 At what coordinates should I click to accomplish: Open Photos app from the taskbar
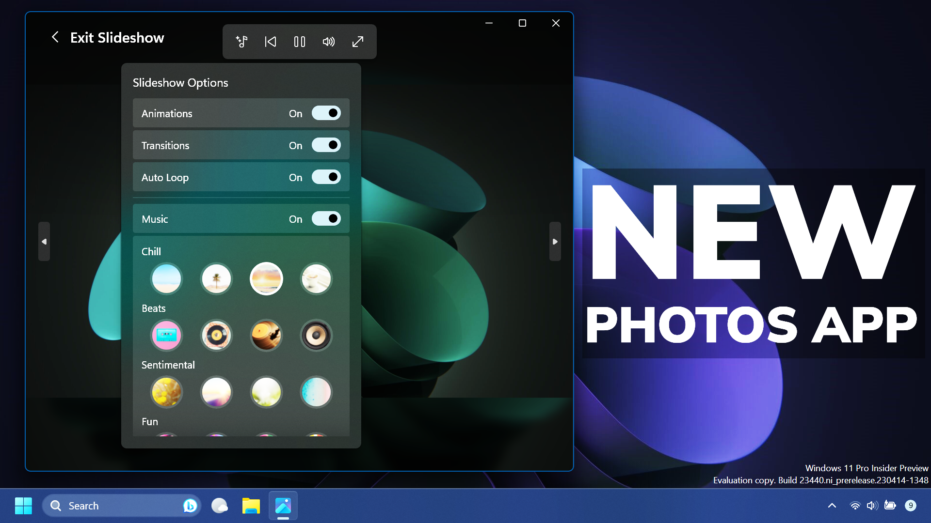[x=283, y=505]
